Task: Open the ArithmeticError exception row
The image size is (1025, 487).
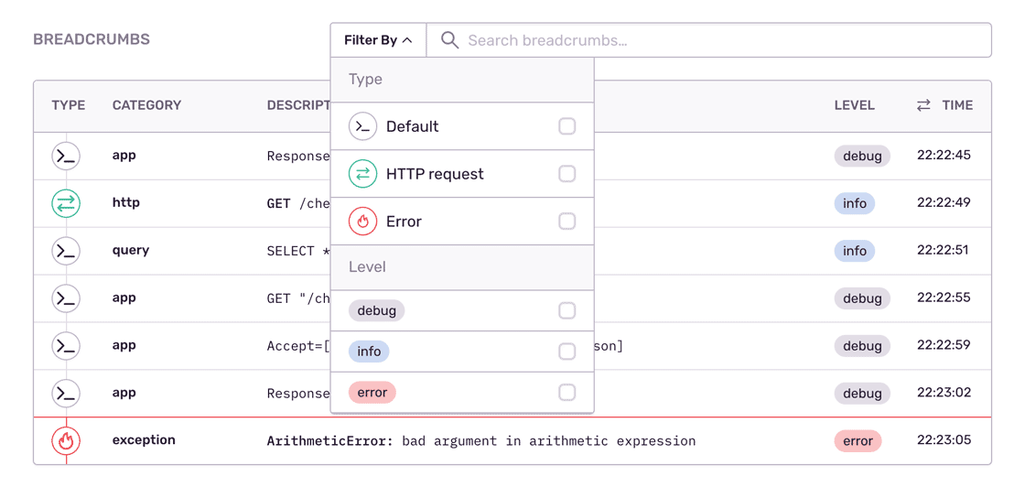Action: point(480,441)
